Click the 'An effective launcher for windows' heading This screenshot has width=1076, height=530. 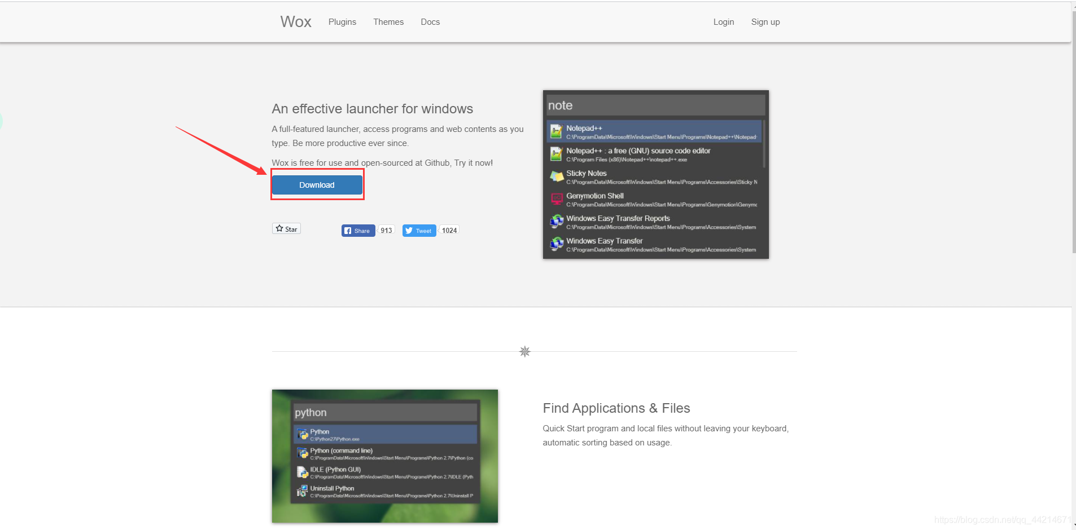pyautogui.click(x=372, y=109)
